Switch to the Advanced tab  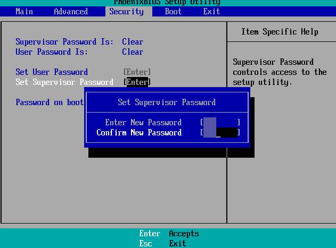point(71,11)
